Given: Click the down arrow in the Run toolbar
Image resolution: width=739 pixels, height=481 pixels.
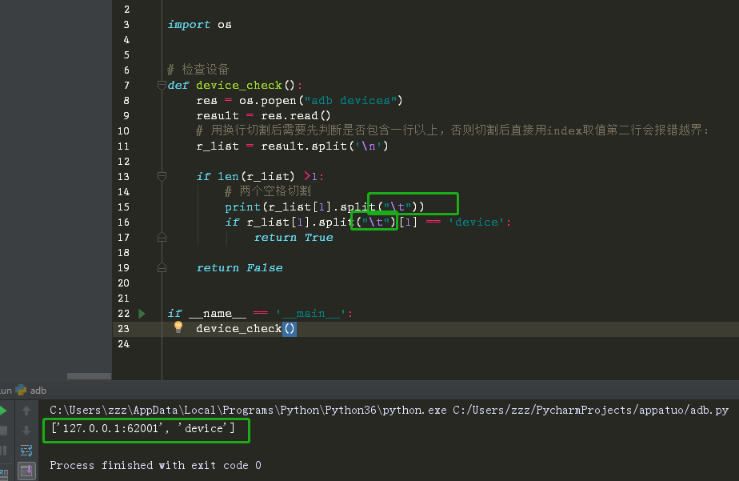Looking at the screenshot, I should click(26, 430).
